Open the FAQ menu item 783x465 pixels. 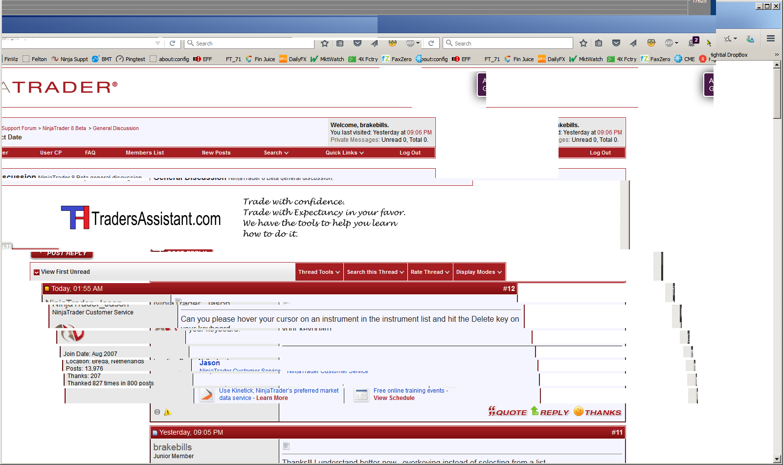[x=90, y=153]
